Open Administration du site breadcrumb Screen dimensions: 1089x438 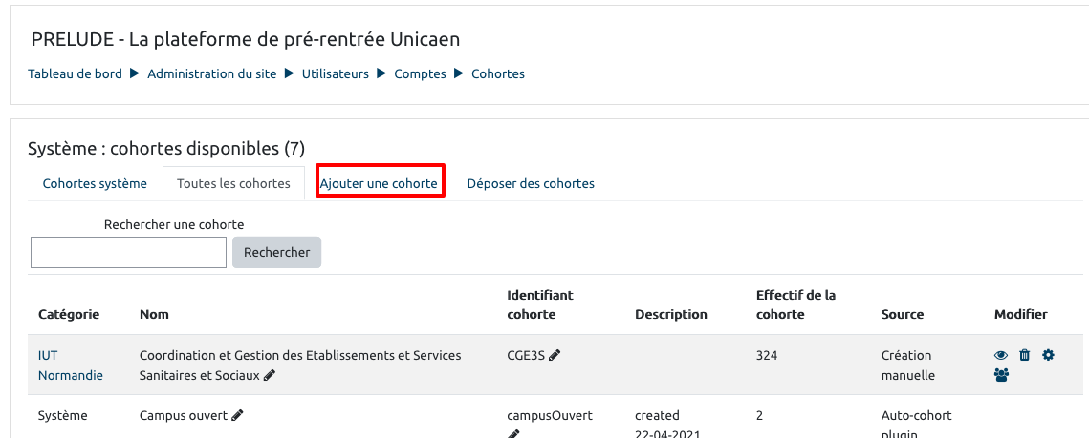click(211, 73)
